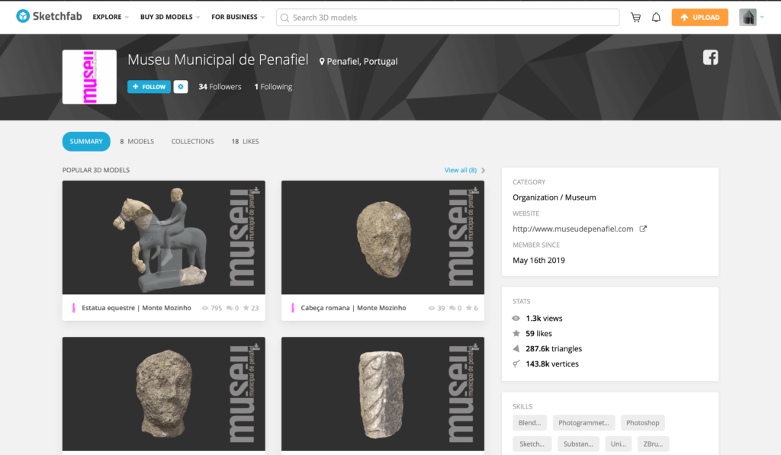Click the museum profile avatar

89,77
